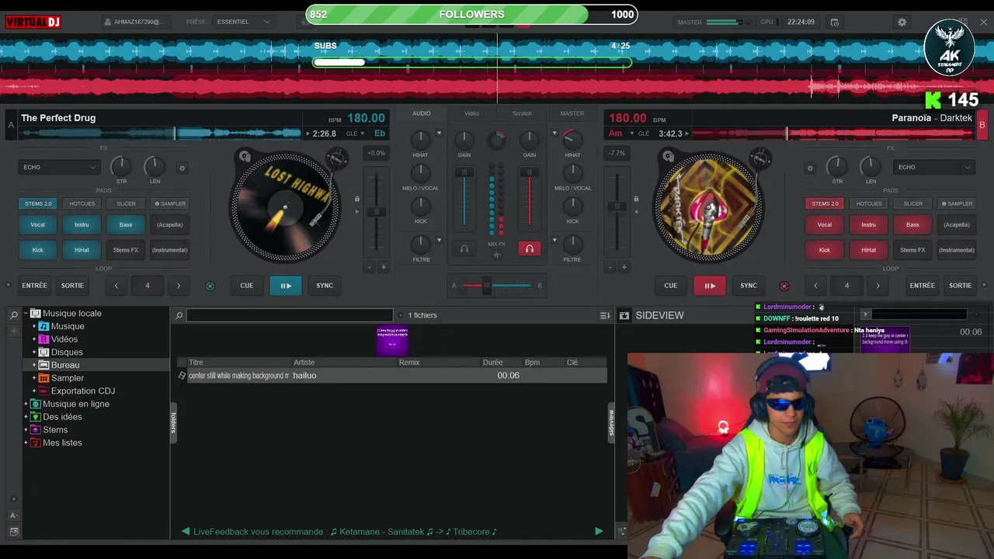The image size is (994, 559).
Task: Click the left deck blue quantize circle icon
Action: [x=210, y=286]
